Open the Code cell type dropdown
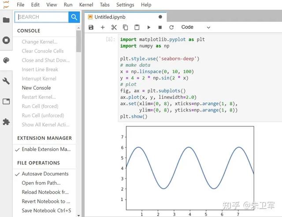This screenshot has width=282, height=217. 196,27
